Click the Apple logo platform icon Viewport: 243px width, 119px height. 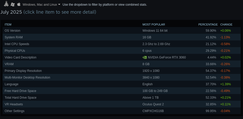click(19, 4)
